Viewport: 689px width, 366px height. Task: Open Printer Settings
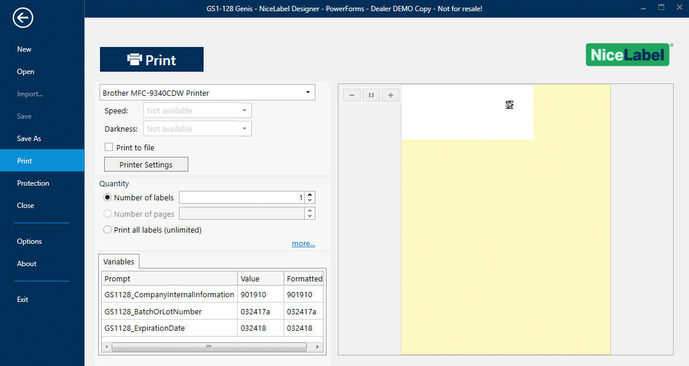[x=146, y=164]
